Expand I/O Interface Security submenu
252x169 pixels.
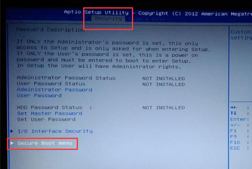(x=55, y=131)
